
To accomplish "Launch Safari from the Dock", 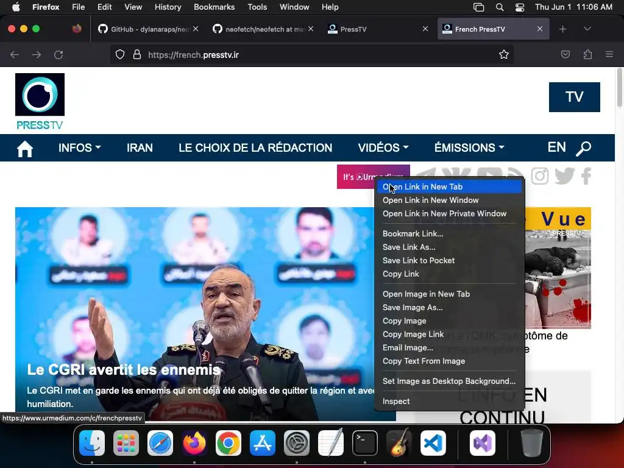I will 160,443.
